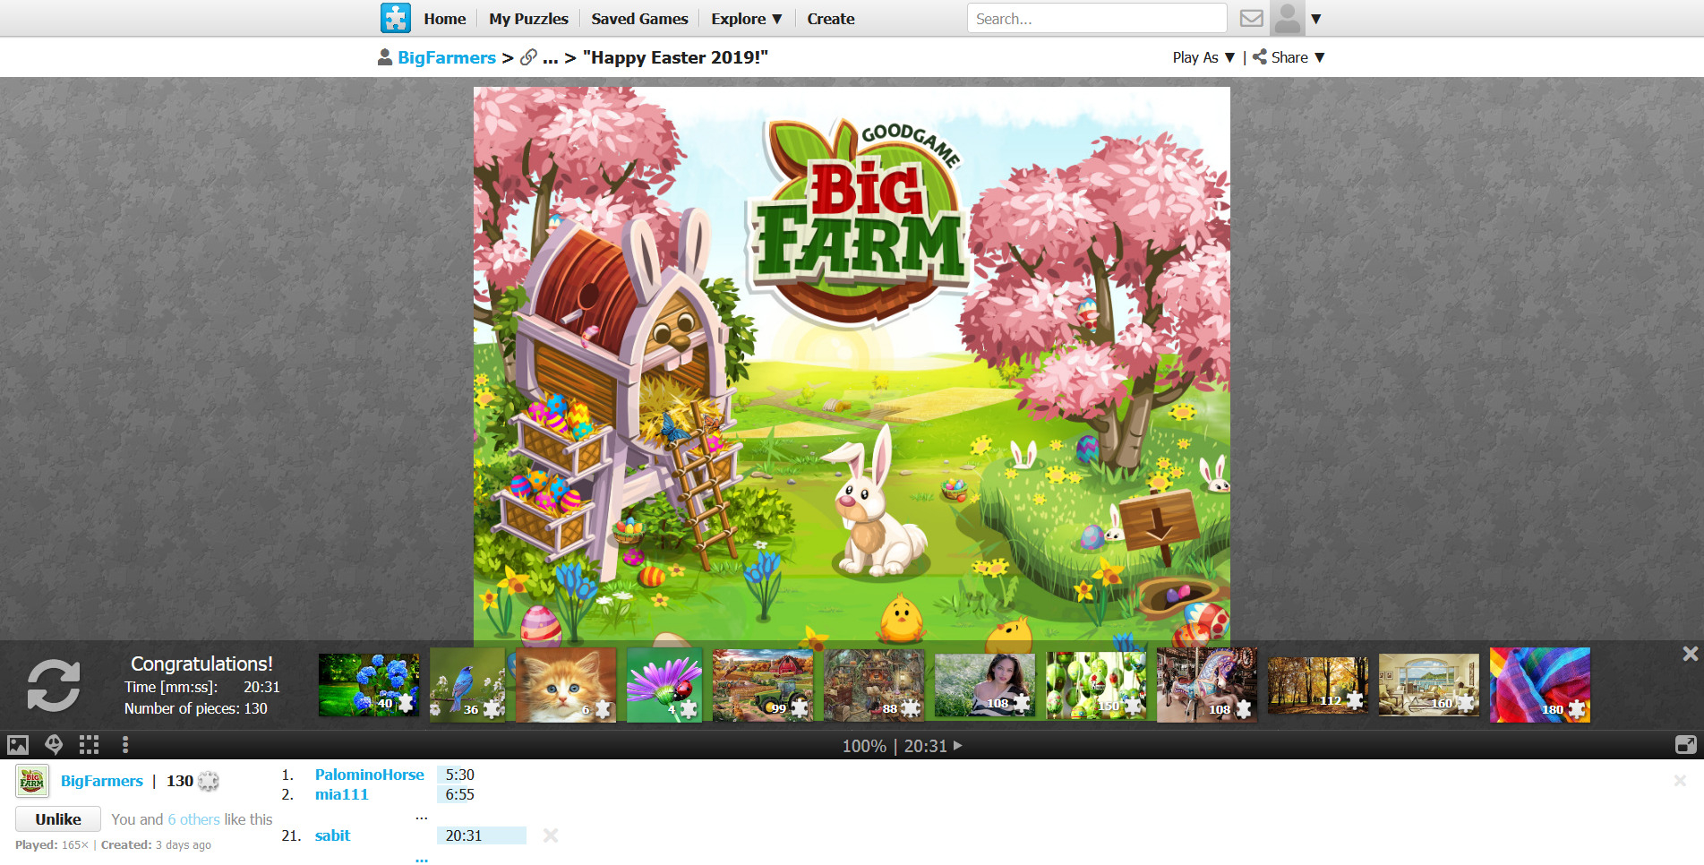Open the purple flower 4-piece puzzle
Screen dimensions: 1704x865
[664, 685]
